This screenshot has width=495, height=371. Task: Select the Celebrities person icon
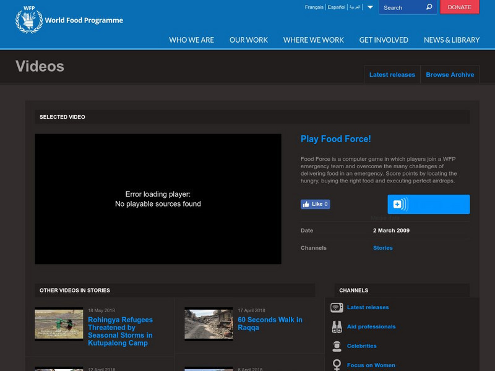[x=336, y=346]
